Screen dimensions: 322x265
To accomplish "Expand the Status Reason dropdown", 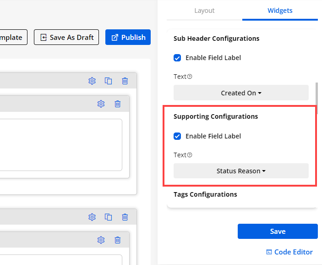I will (x=241, y=171).
